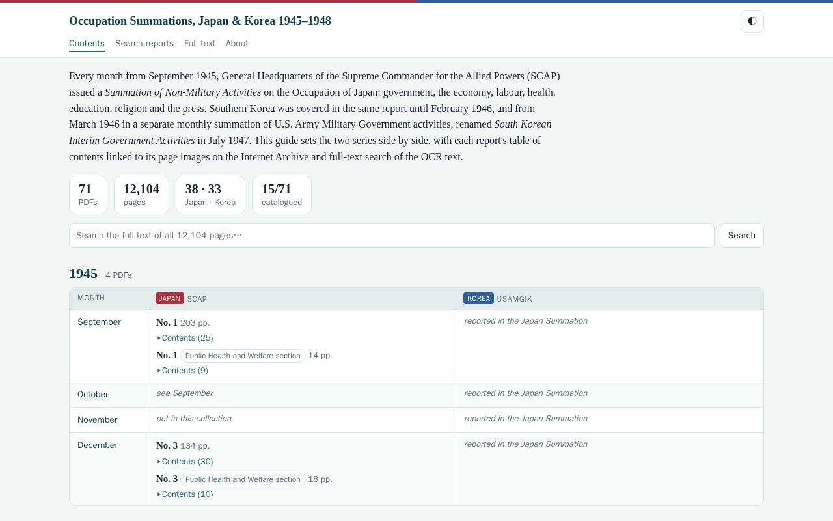The width and height of the screenshot is (833, 521).
Task: Click the full-text search input field
Action: tap(392, 236)
